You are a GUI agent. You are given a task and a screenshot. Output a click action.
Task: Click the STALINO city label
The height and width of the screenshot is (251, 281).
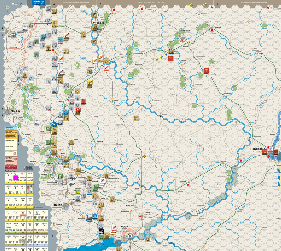pyautogui.click(x=58, y=205)
